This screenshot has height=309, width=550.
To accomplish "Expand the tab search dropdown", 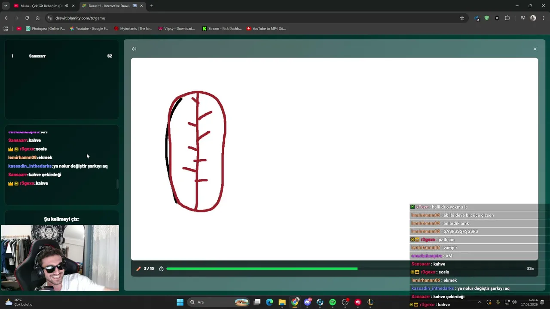I will click(6, 6).
